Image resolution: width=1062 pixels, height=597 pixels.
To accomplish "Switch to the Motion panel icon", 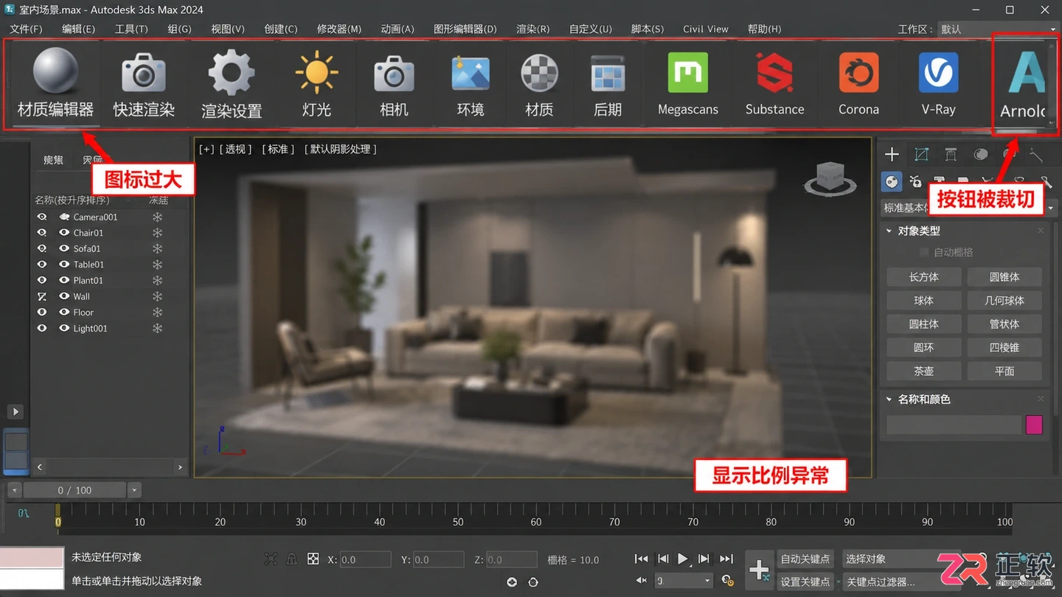I will (980, 154).
